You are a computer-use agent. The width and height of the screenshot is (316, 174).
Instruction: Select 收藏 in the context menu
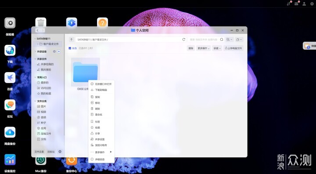tap(101, 127)
